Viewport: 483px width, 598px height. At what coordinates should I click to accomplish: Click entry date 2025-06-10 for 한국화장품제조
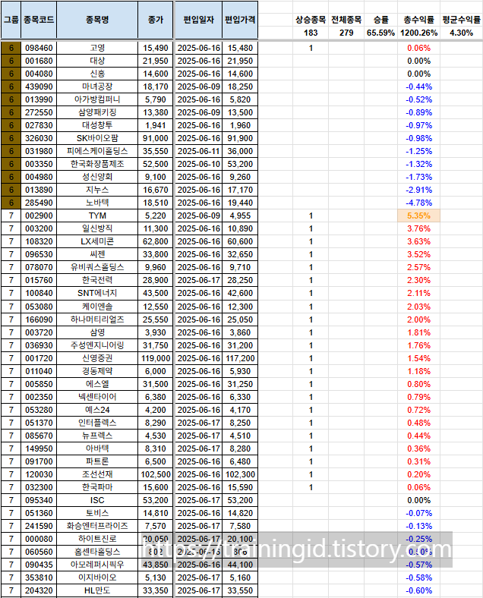(198, 164)
